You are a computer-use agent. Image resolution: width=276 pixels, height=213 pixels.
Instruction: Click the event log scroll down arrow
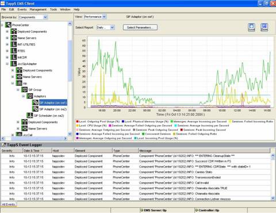click(x=273, y=198)
